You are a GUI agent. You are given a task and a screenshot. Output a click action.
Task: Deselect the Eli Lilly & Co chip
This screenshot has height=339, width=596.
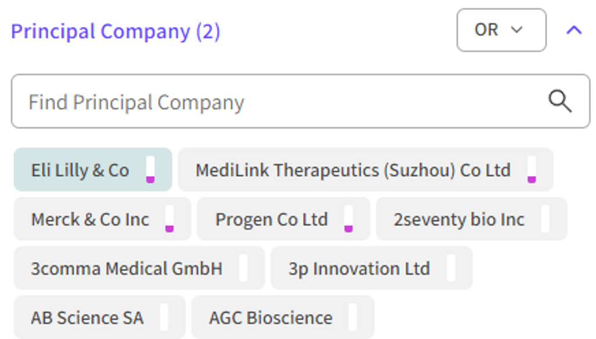(80, 170)
